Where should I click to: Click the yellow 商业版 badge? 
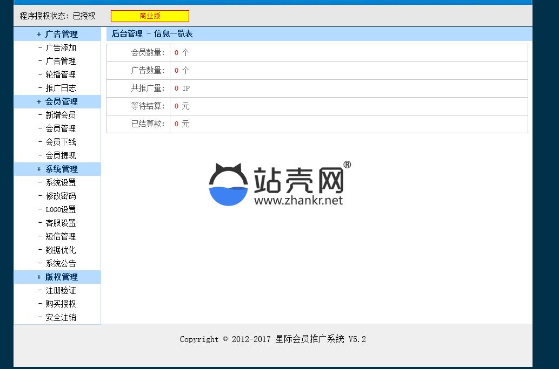click(150, 16)
